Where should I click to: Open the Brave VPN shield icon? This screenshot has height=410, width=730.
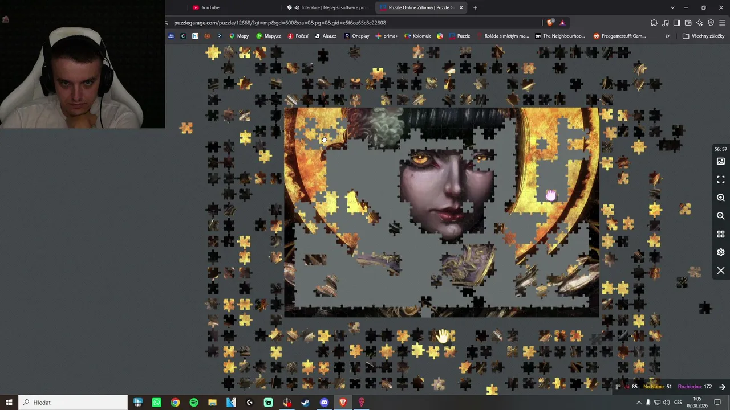coord(711,23)
